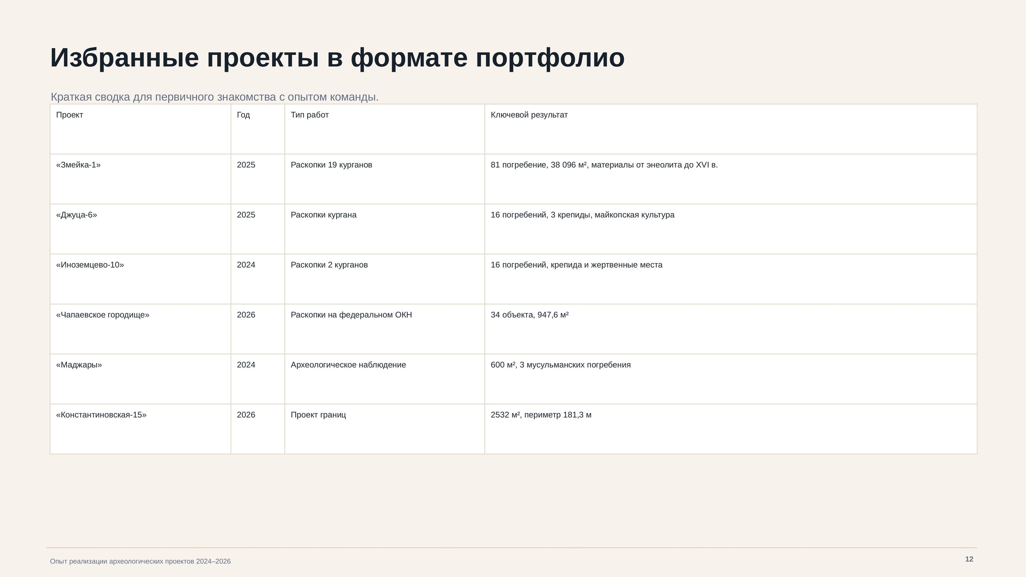This screenshot has width=1026, height=577.
Task: Click footer 'Опыт реализации археологических проектов 2024–2026'
Action: tap(140, 561)
